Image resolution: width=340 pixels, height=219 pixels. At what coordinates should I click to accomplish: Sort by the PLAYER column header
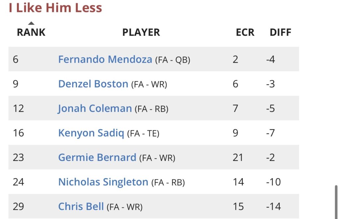tap(141, 32)
